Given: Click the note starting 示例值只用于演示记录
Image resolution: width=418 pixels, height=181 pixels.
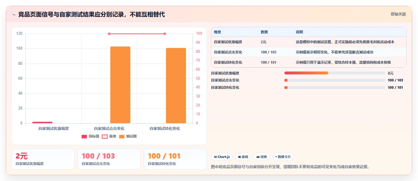Looking at the screenshot, I should pyautogui.click(x=343, y=62).
